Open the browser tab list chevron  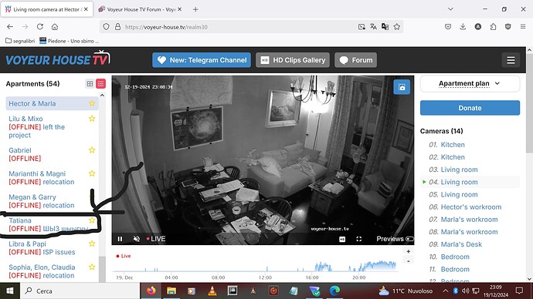(450, 9)
